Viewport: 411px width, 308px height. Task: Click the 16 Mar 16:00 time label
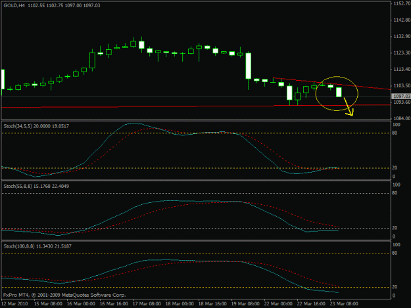point(114,304)
